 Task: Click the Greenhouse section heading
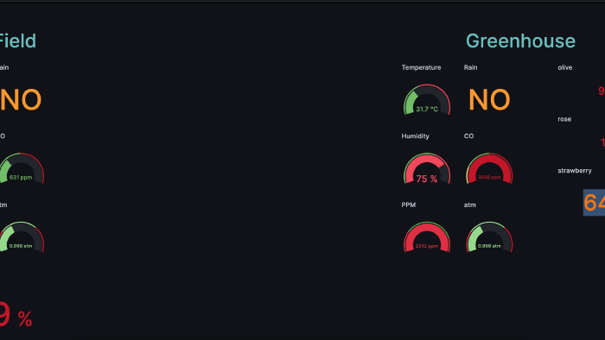click(x=520, y=41)
